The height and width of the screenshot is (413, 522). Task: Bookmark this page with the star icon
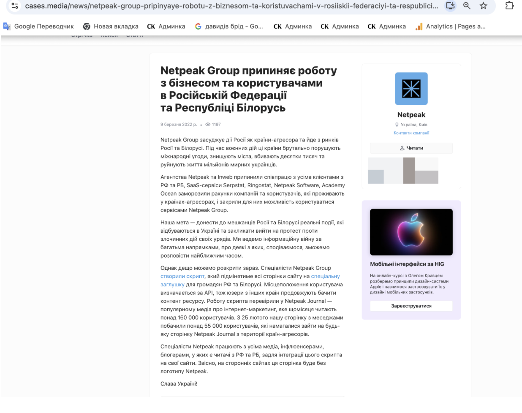(484, 6)
